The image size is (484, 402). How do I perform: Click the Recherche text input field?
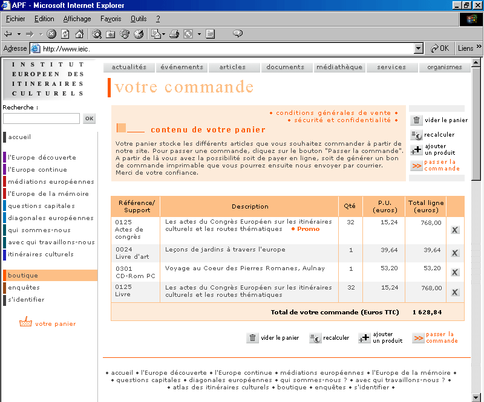point(41,118)
